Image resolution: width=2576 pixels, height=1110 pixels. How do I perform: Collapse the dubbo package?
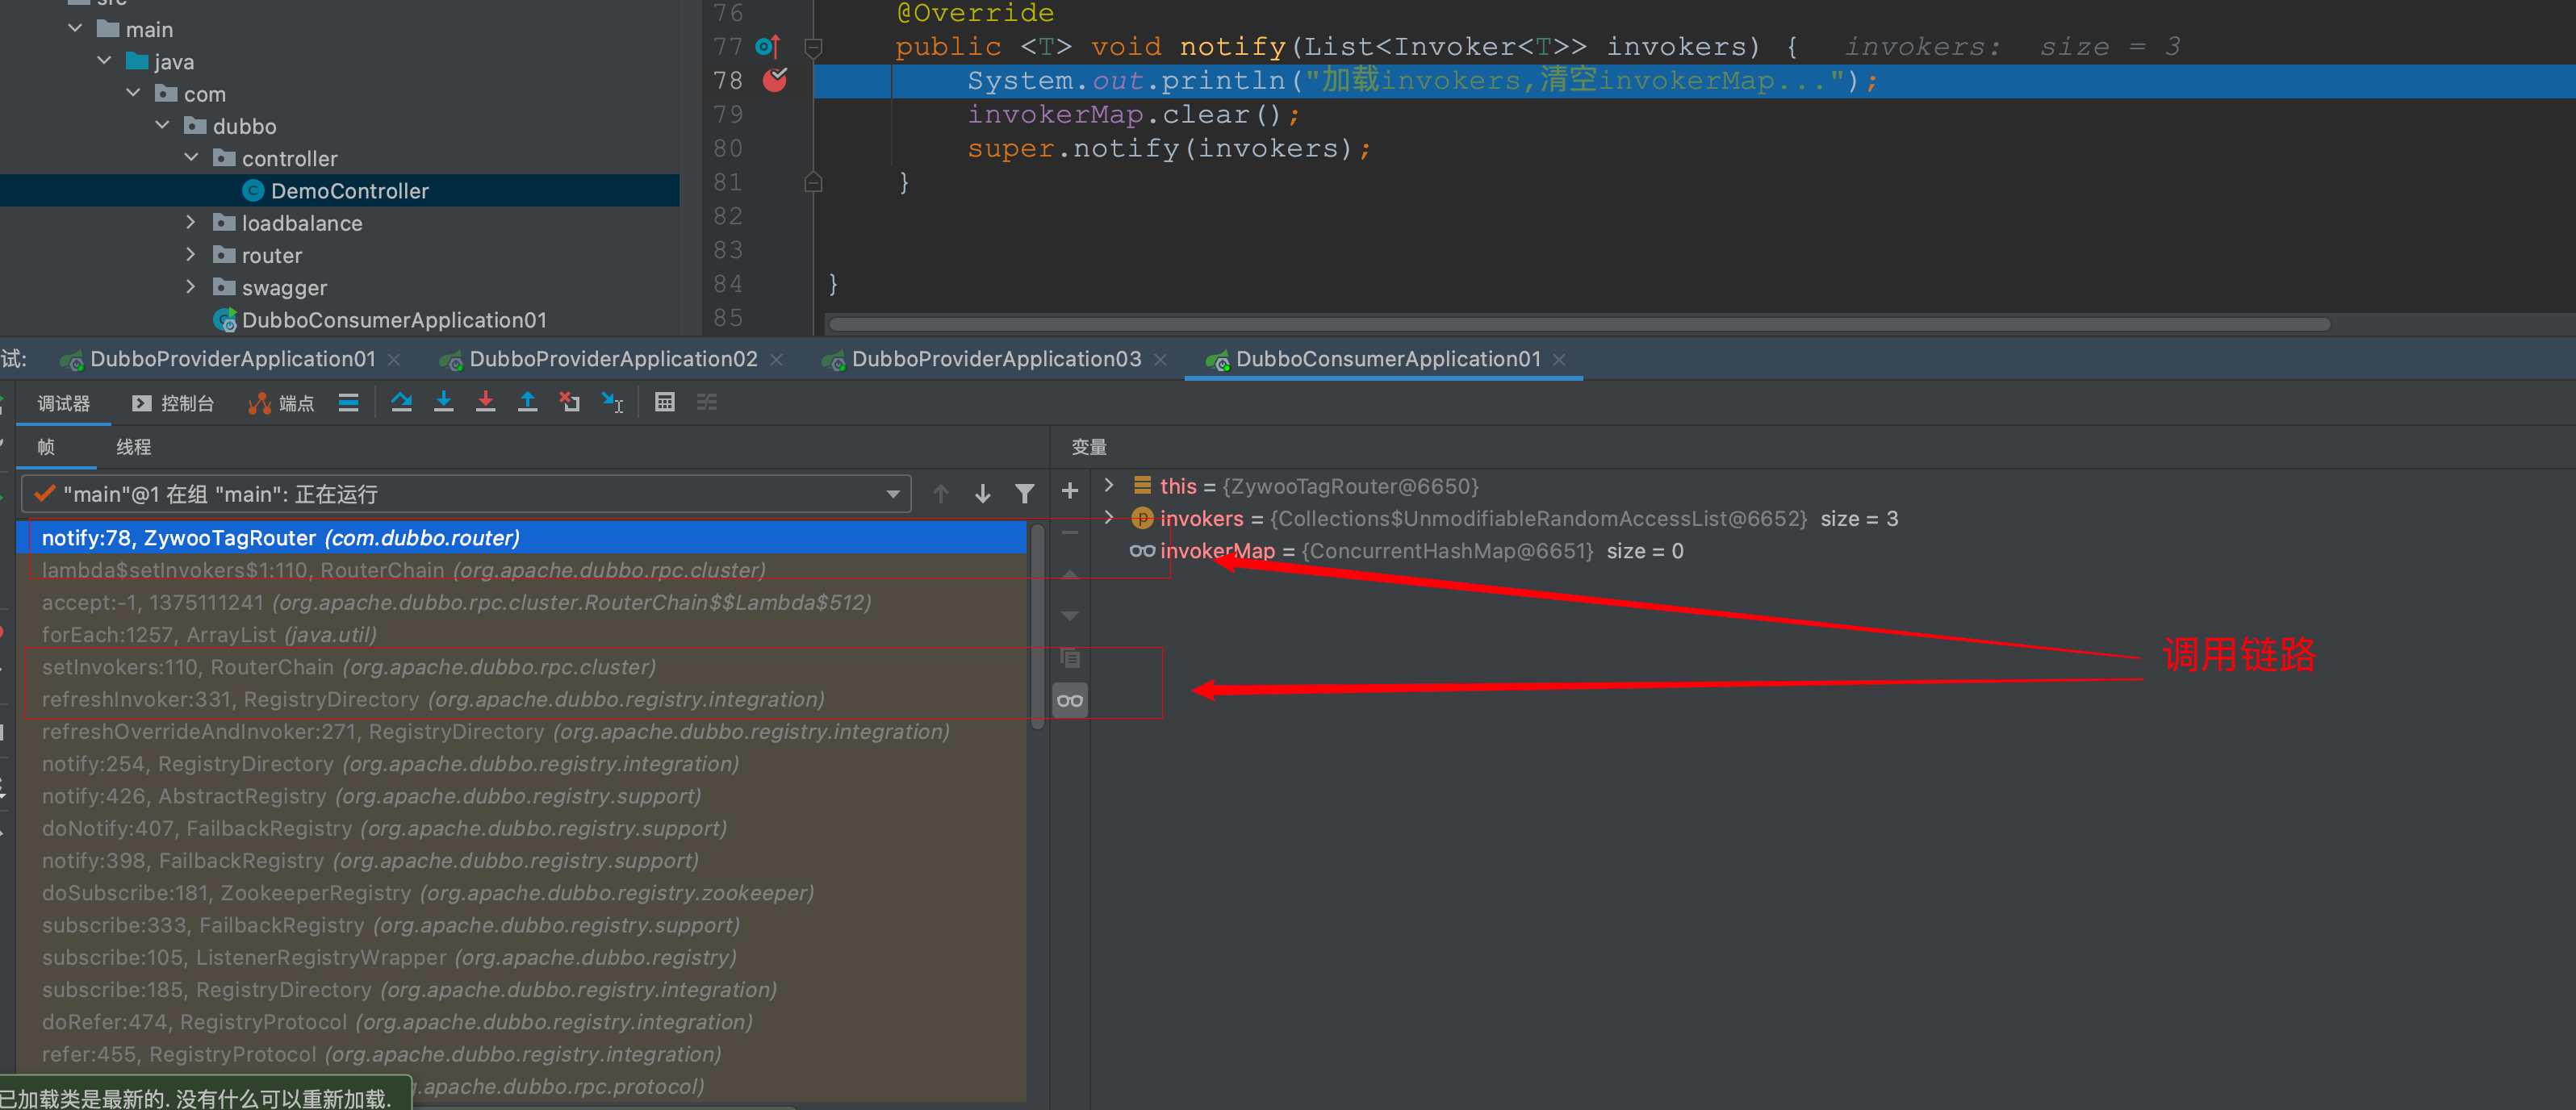pos(163,125)
